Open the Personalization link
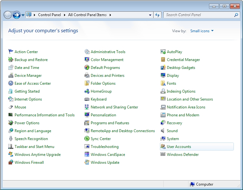The height and width of the screenshot is (190, 243). [103, 115]
